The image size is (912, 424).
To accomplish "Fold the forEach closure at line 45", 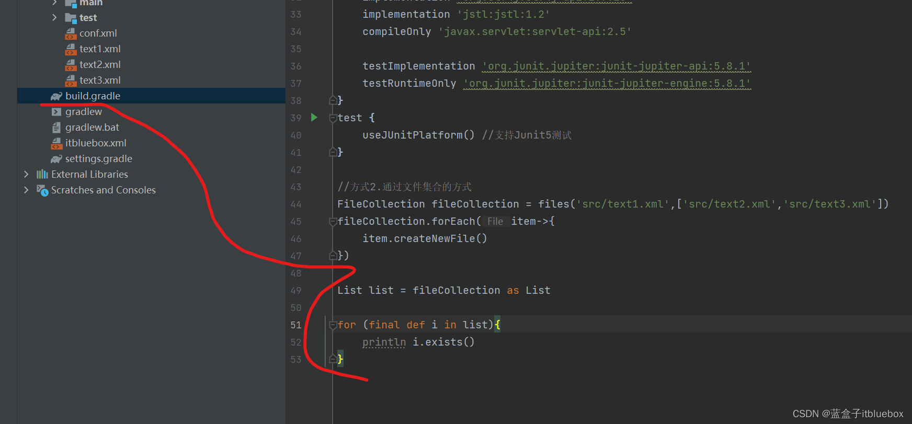I will [x=333, y=222].
